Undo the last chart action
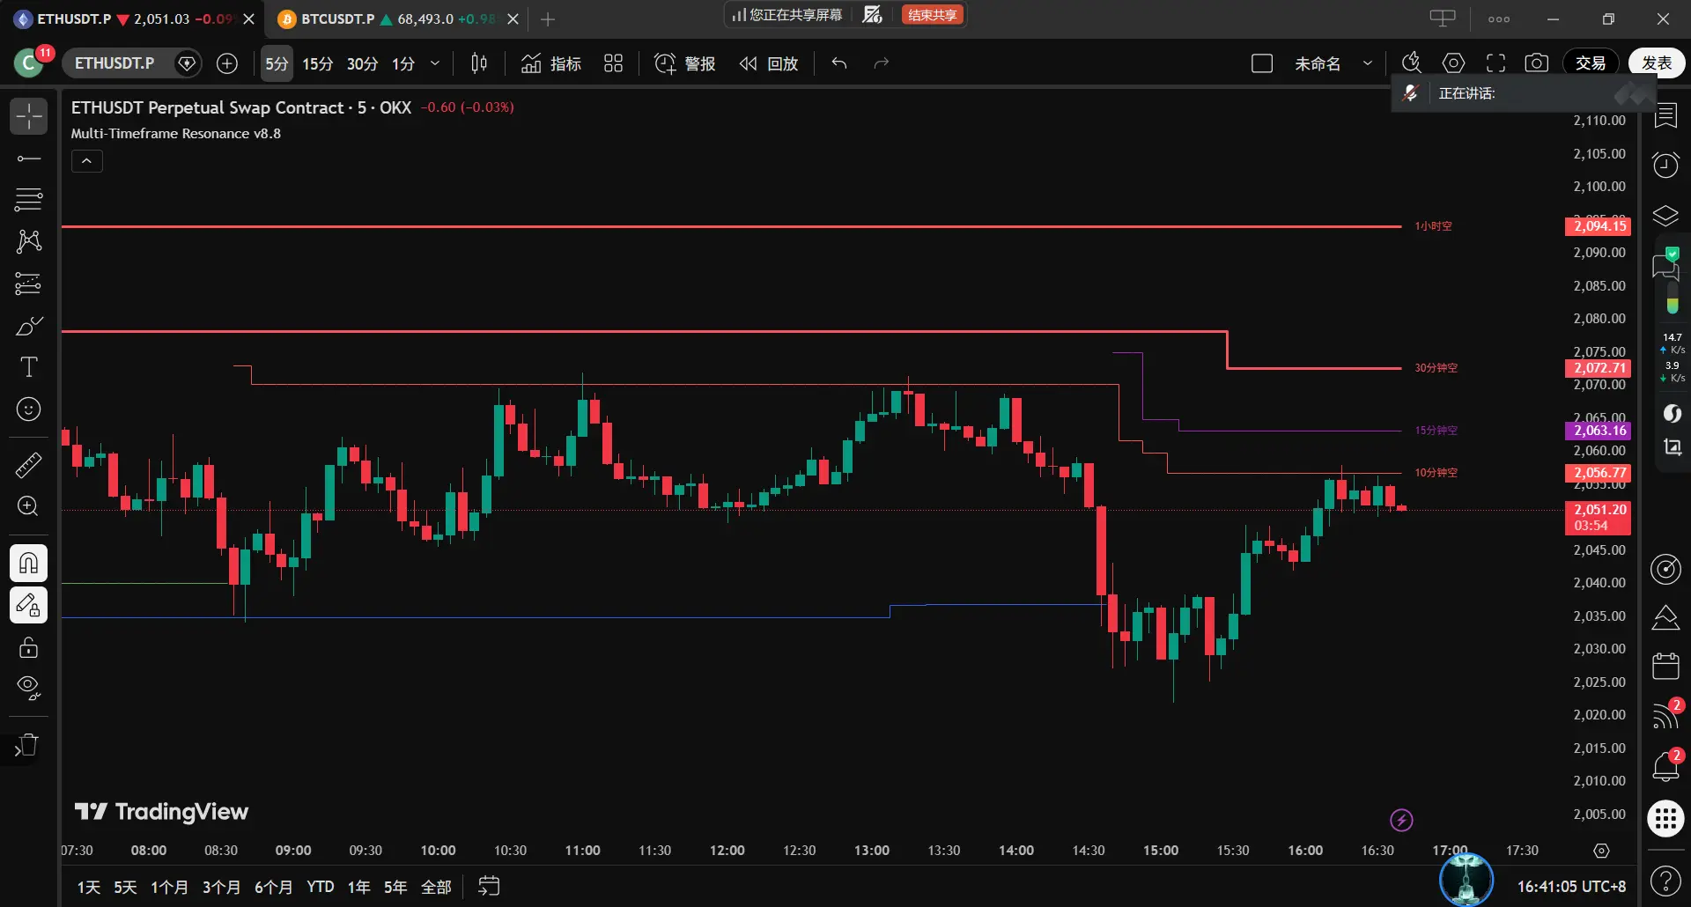Image resolution: width=1691 pixels, height=907 pixels. click(x=839, y=63)
